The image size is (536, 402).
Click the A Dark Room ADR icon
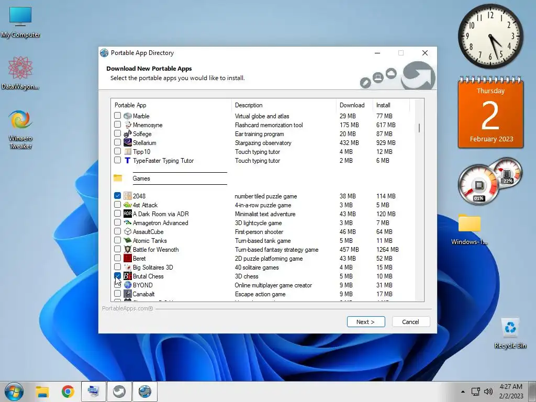(x=128, y=214)
